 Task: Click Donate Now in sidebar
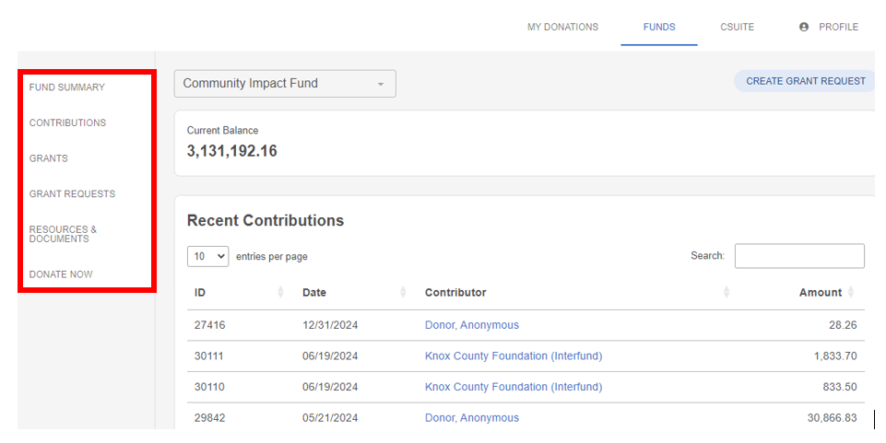pyautogui.click(x=61, y=274)
